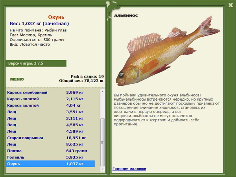Select Карась серебряный 2,969 кг row
This screenshot has height=177, width=236.
point(50,92)
